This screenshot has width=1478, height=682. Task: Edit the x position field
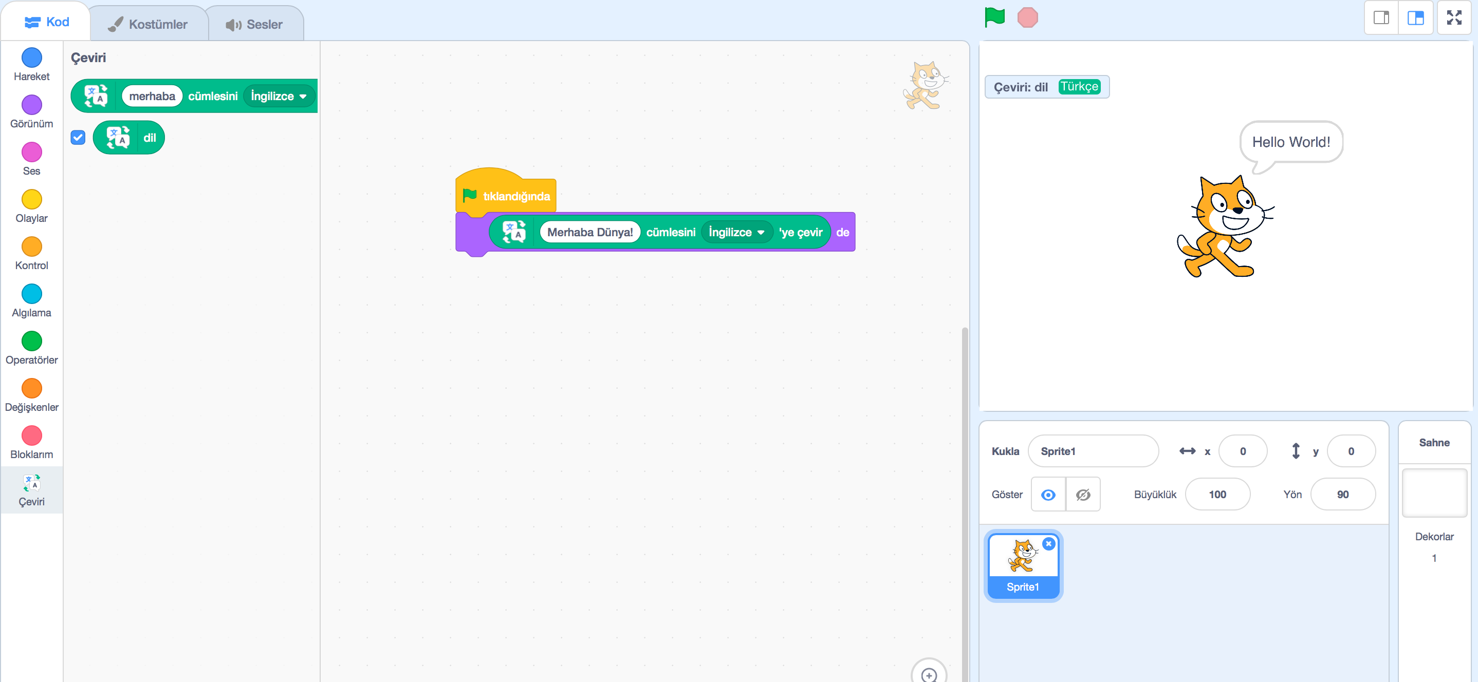click(1242, 451)
